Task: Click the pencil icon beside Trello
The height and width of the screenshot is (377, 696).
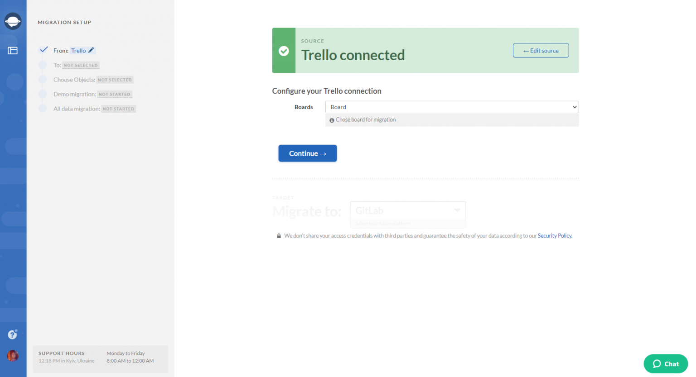Action: pos(91,50)
